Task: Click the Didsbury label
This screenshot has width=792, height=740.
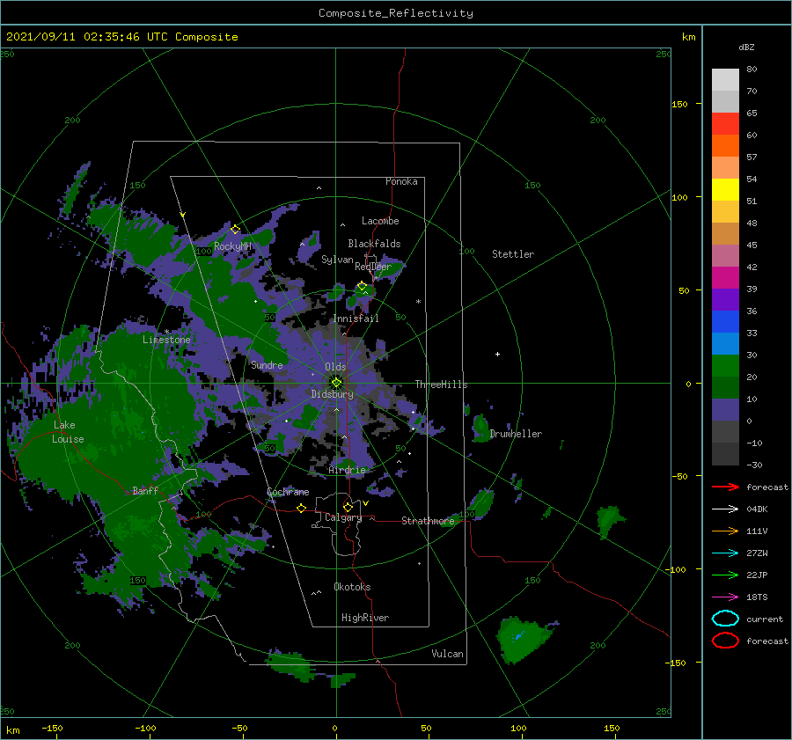Action: [x=333, y=394]
